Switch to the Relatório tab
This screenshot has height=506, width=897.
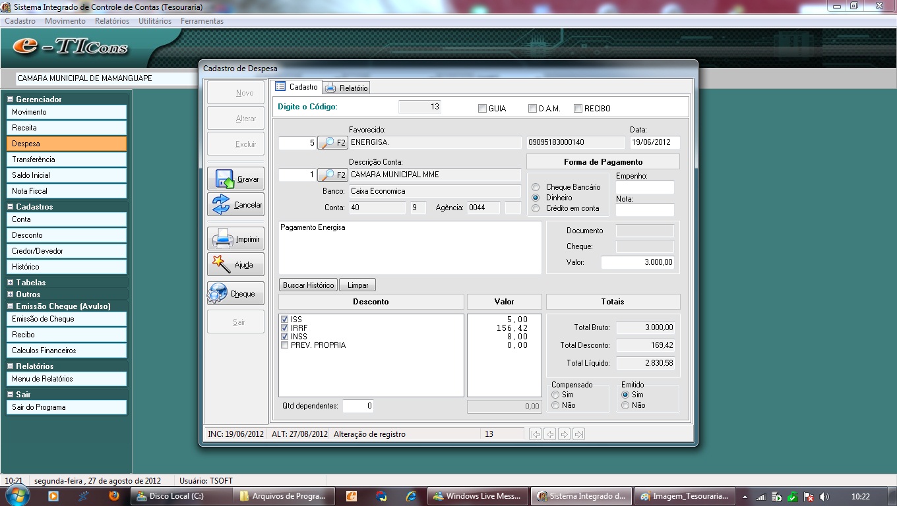coord(346,88)
